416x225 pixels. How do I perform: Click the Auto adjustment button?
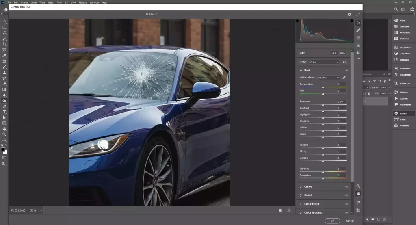(x=335, y=53)
